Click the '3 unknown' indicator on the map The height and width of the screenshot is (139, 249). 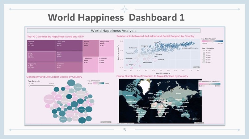pos(199,123)
